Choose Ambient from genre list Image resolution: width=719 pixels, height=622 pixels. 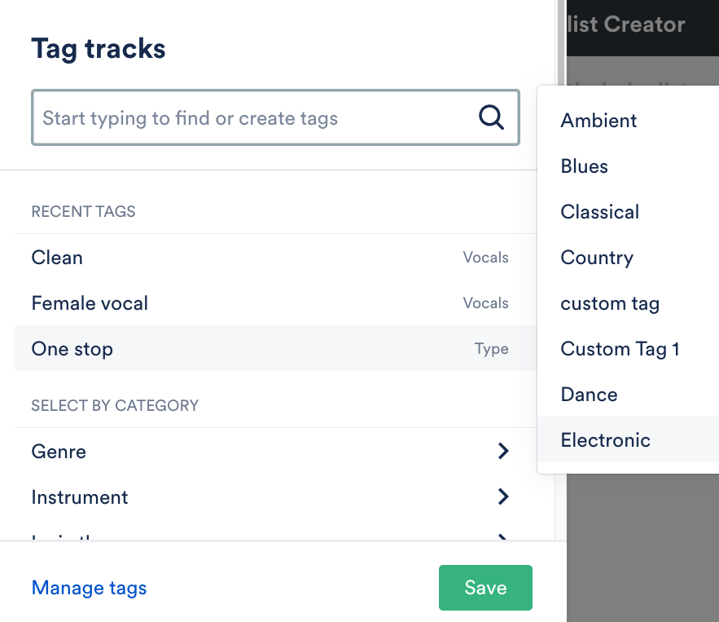coord(598,121)
